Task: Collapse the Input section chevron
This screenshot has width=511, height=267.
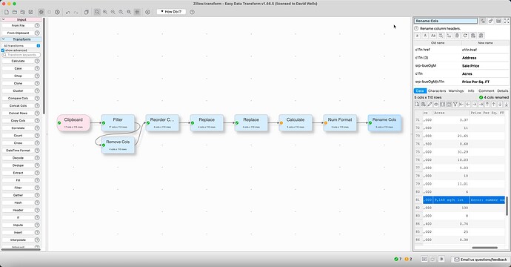Action: [3, 19]
